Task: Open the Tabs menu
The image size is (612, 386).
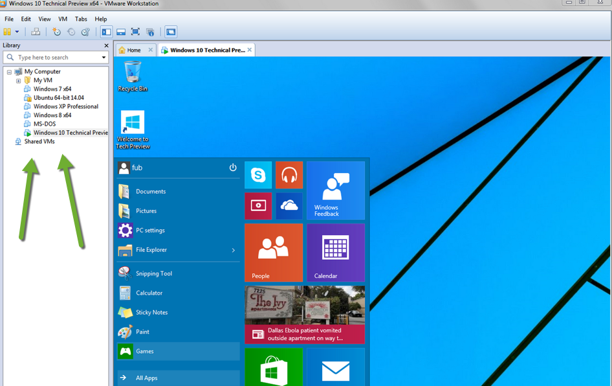Action: click(x=81, y=19)
